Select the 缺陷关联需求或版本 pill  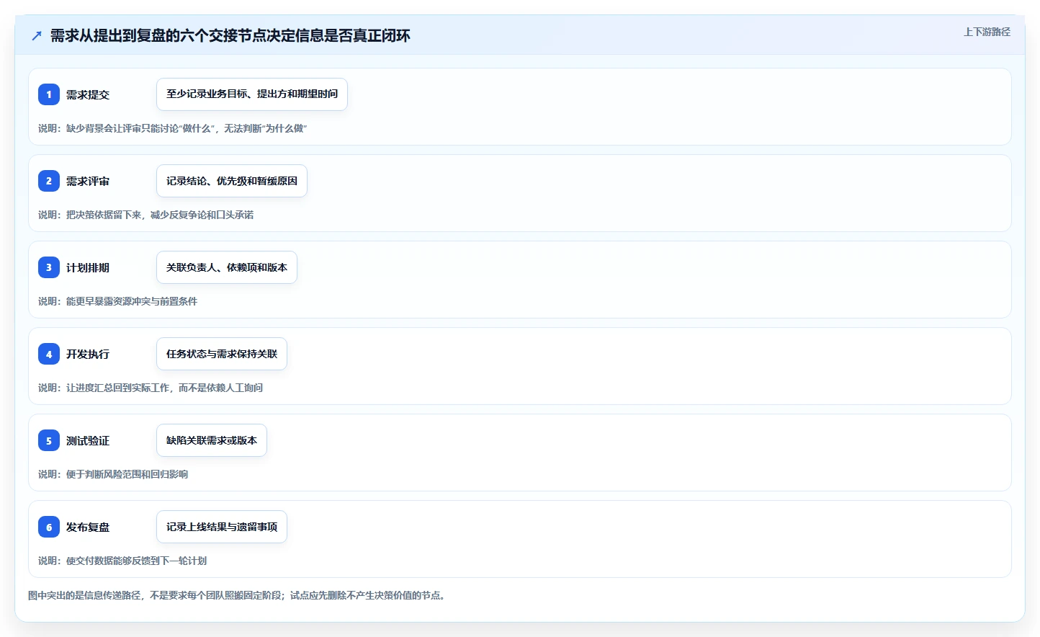click(x=212, y=440)
